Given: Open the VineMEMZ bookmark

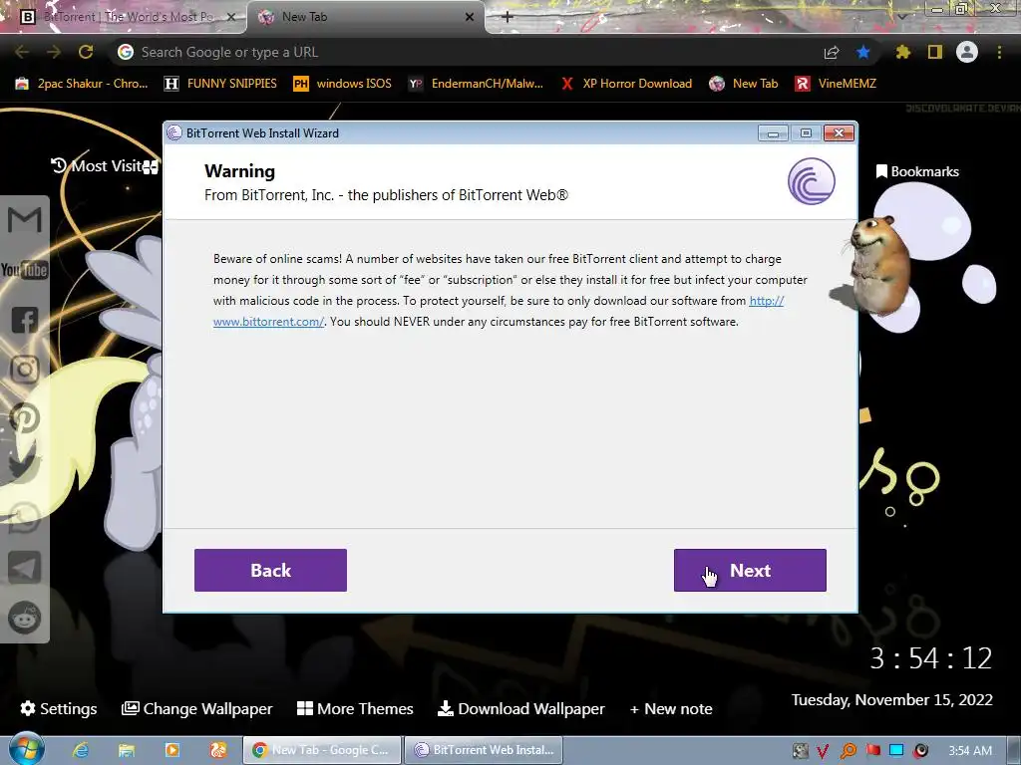Looking at the screenshot, I should pyautogui.click(x=837, y=84).
